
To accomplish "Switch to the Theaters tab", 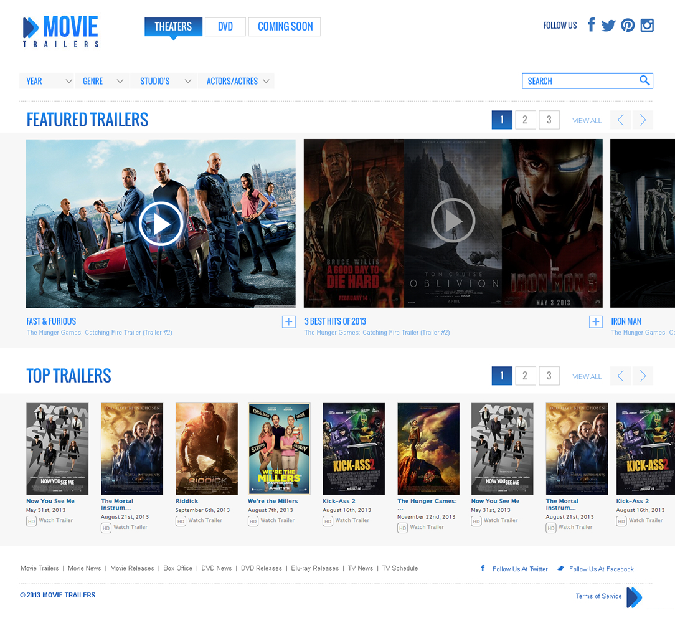I will pyautogui.click(x=174, y=27).
